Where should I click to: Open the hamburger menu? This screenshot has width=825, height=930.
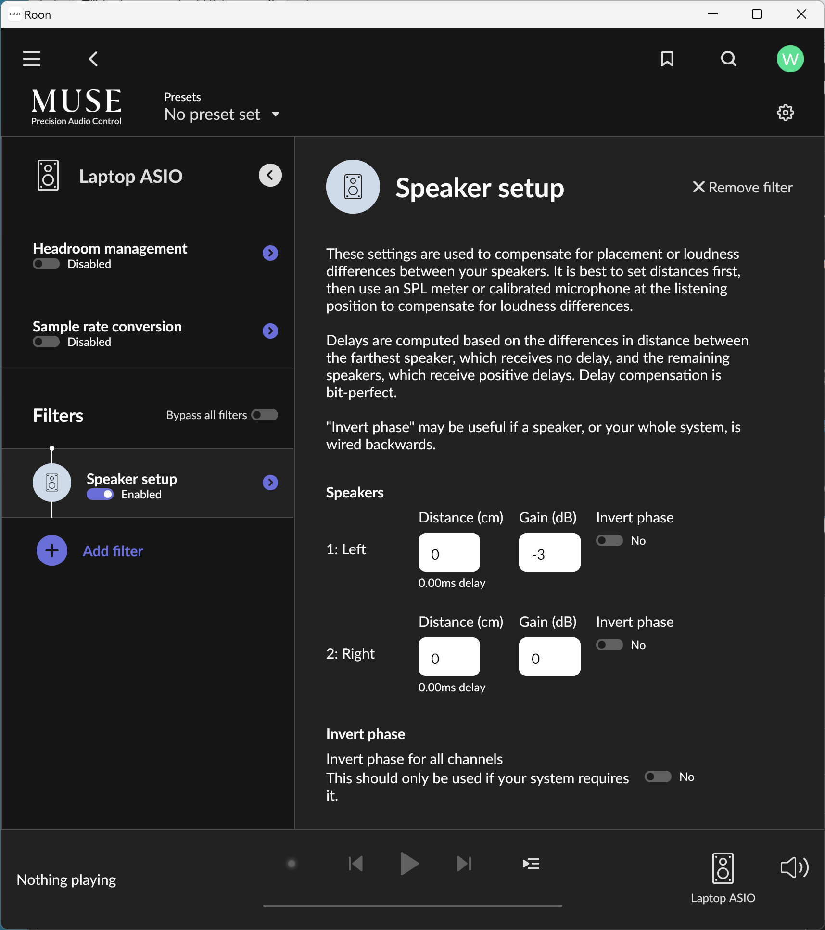coord(31,59)
